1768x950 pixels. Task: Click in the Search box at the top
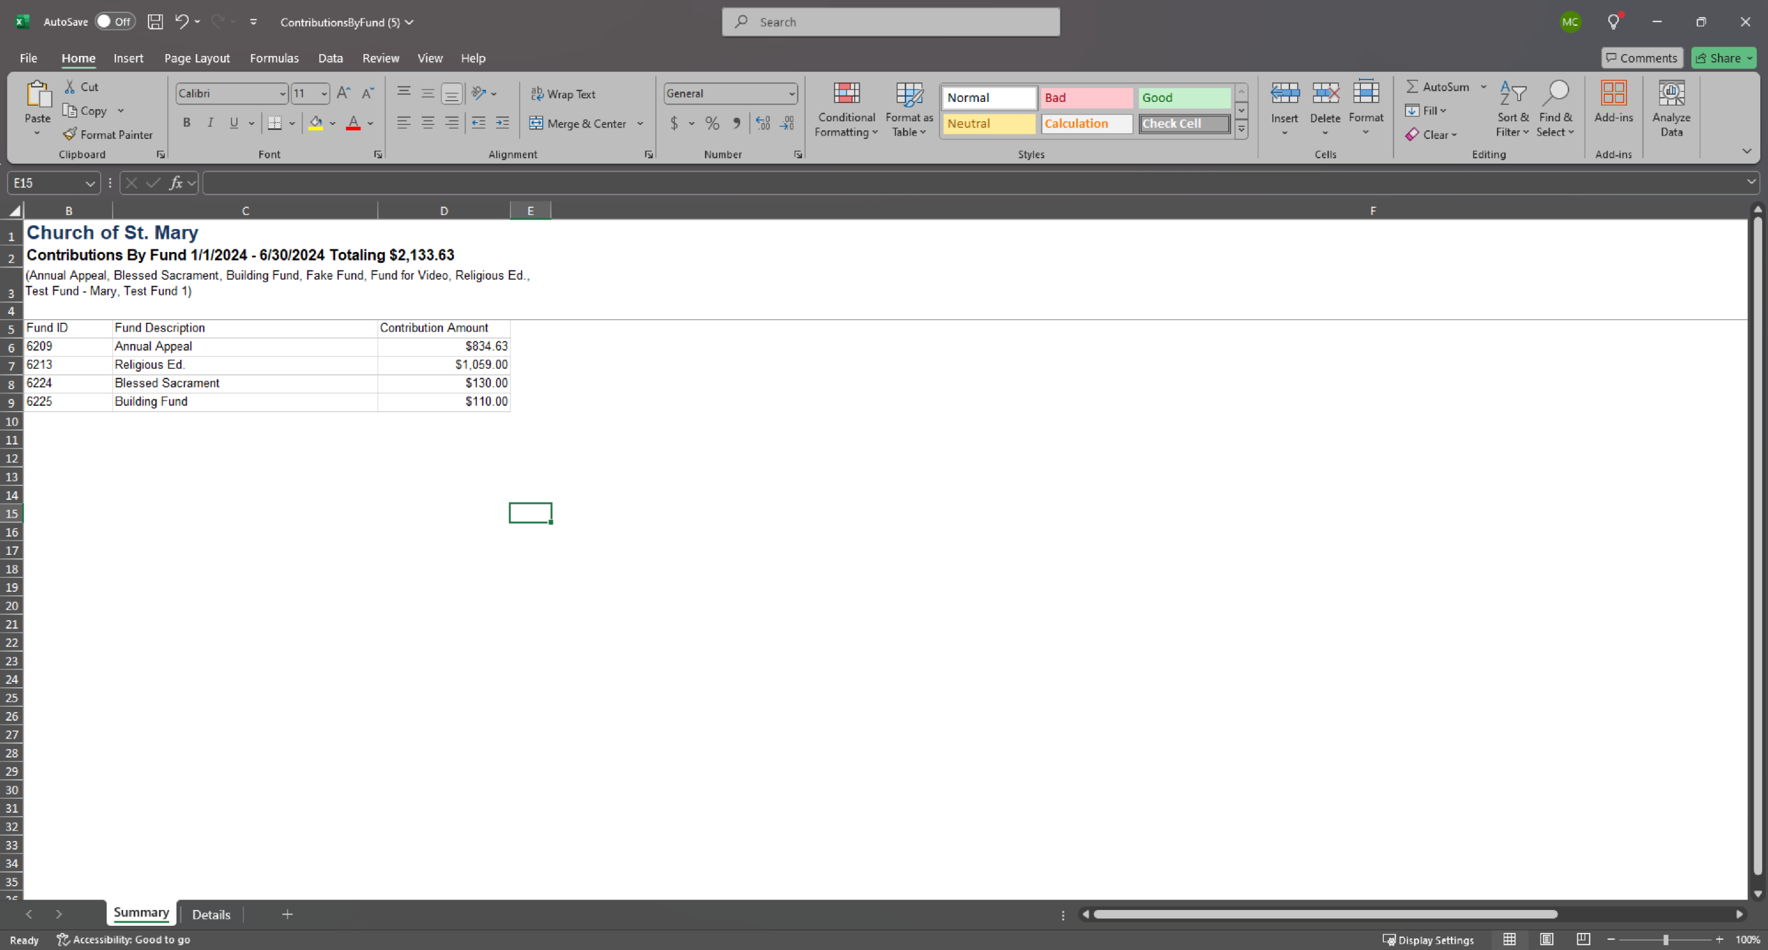click(x=891, y=22)
